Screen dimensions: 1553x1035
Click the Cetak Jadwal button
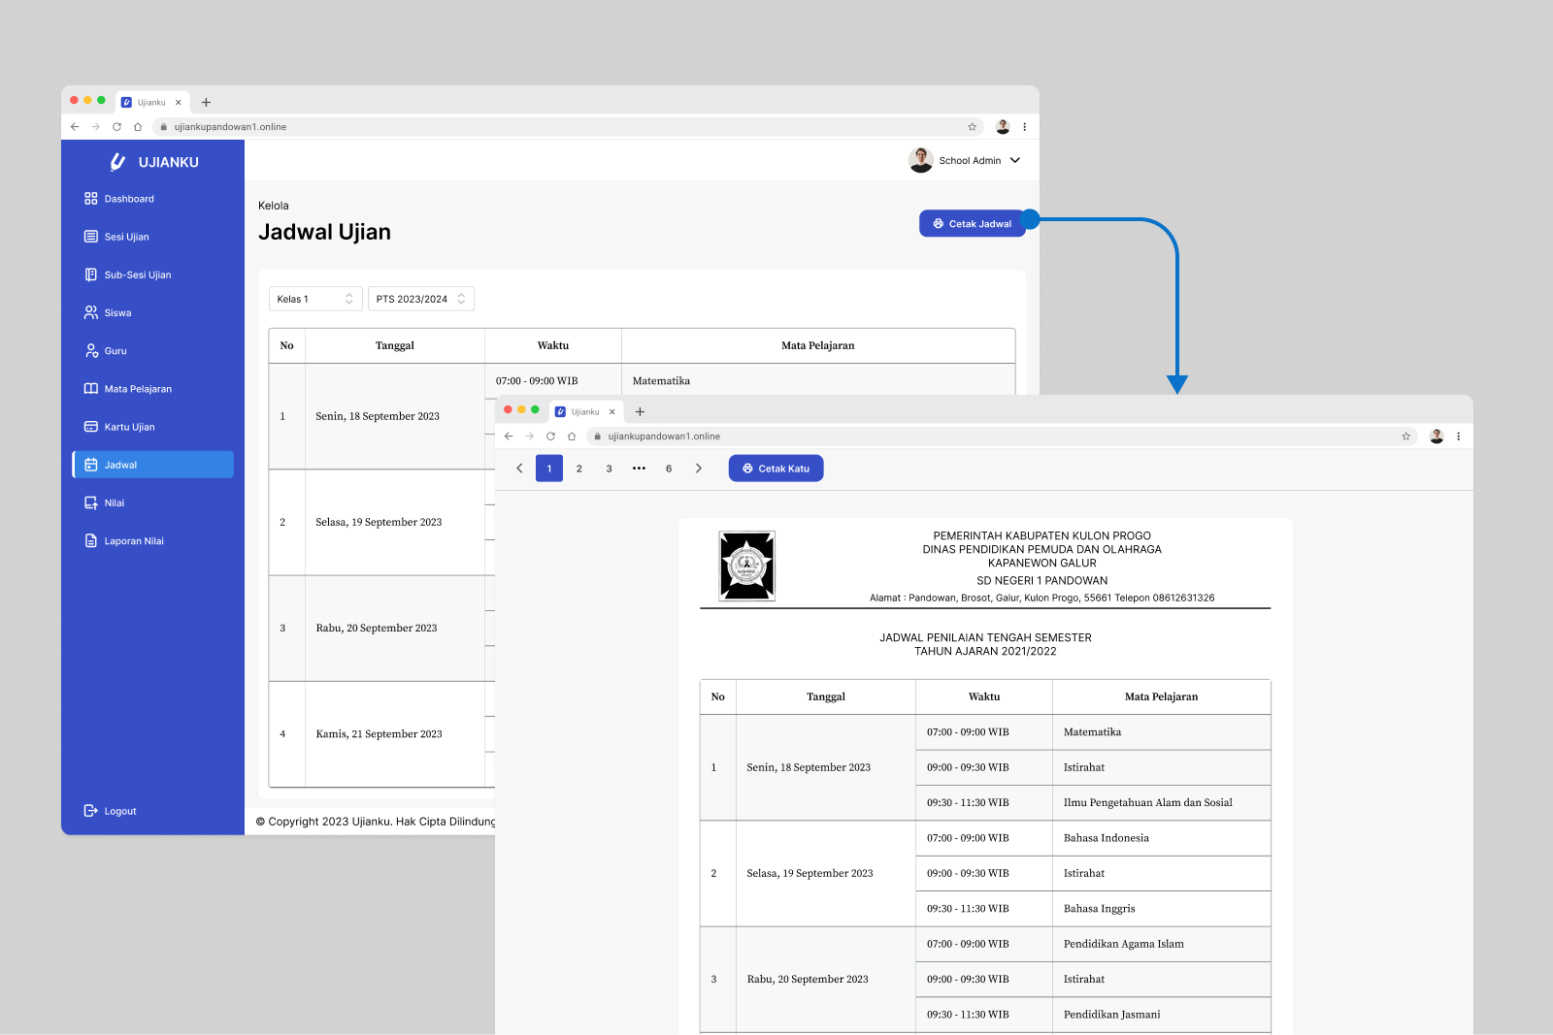pos(972,224)
